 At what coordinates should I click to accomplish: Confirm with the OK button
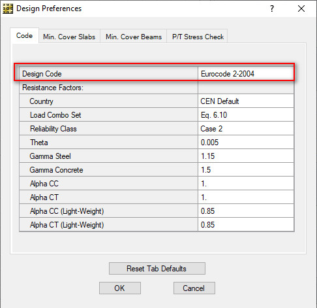tap(120, 288)
